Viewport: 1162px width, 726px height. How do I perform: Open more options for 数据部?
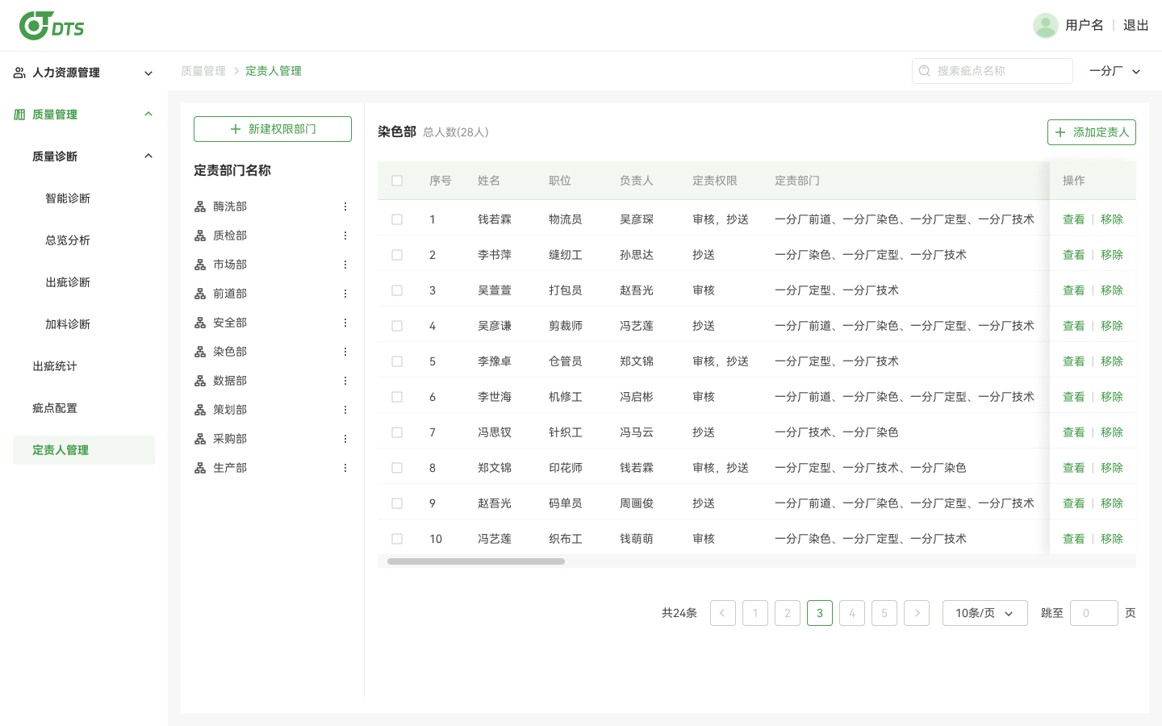(x=345, y=381)
